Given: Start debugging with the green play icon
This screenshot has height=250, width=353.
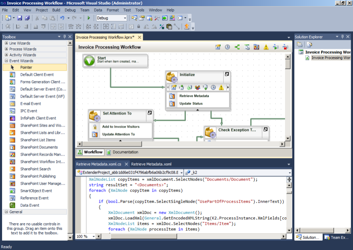Looking at the screenshot, I should (x=89, y=18).
